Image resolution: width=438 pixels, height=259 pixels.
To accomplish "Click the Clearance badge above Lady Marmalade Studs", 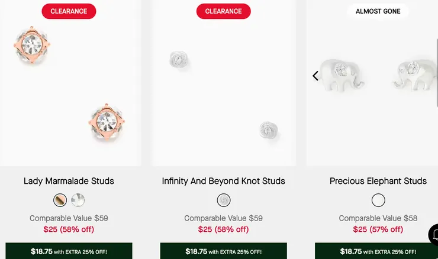I will [69, 11].
